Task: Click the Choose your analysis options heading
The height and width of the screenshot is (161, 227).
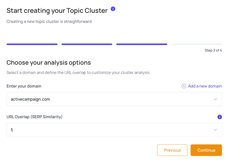Action: point(49,62)
